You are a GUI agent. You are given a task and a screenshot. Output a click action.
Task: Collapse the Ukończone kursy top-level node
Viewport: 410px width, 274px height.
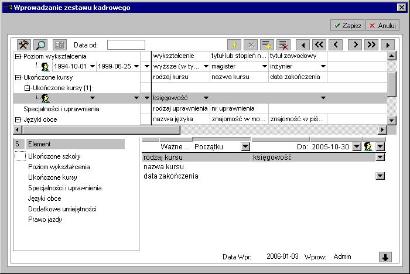pos(18,77)
